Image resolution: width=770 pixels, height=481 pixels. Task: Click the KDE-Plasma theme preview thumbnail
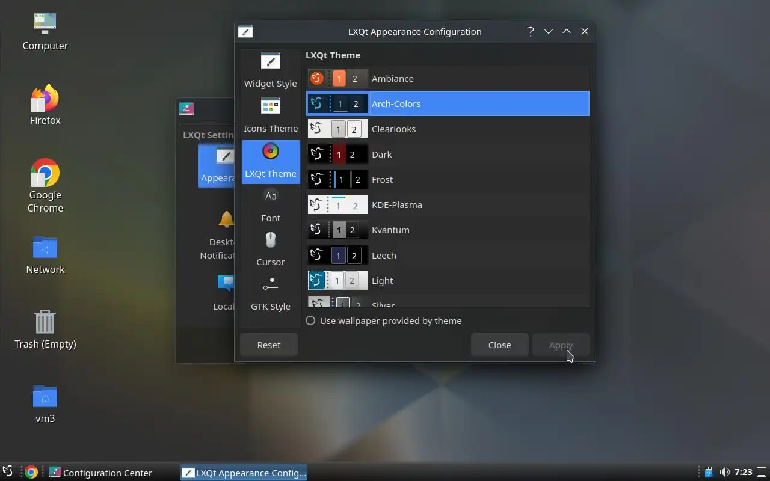(337, 204)
